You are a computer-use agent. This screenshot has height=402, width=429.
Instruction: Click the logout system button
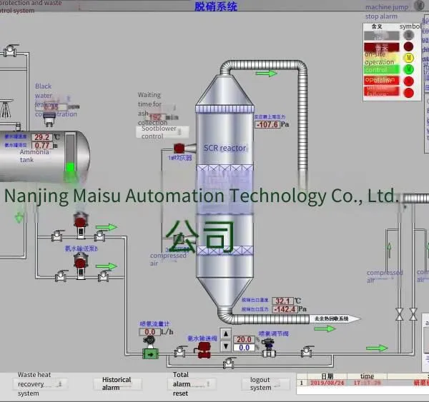click(265, 384)
